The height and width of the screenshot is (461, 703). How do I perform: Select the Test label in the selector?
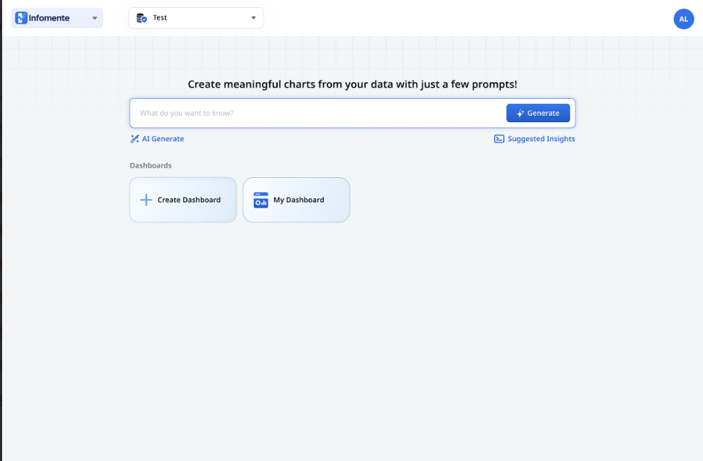click(x=160, y=18)
